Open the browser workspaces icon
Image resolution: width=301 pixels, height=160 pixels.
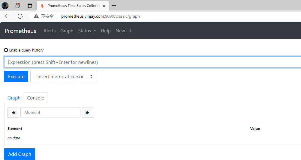17,6
